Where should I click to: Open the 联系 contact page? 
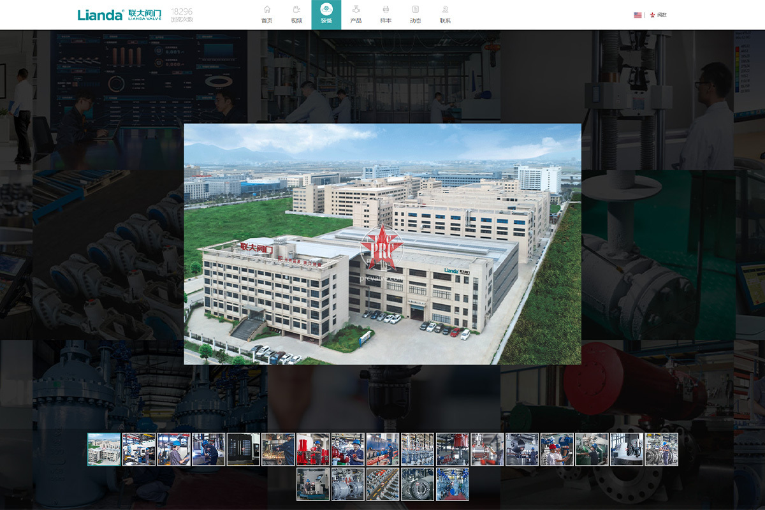pos(445,15)
